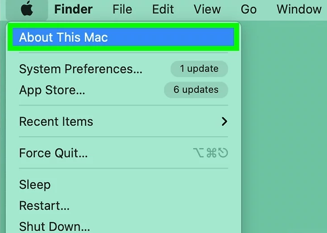
Task: Open the Edit menu
Action: coord(163,9)
